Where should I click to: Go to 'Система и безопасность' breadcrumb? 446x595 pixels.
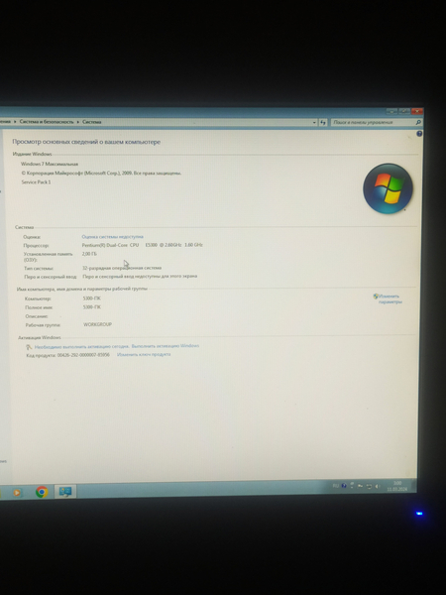pos(47,122)
